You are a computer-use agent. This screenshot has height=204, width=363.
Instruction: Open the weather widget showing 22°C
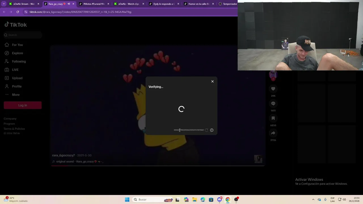(x=16, y=199)
